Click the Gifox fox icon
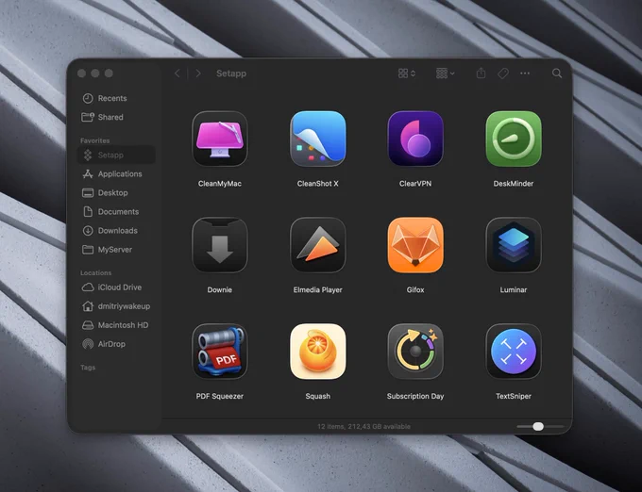642x492 pixels. (415, 245)
